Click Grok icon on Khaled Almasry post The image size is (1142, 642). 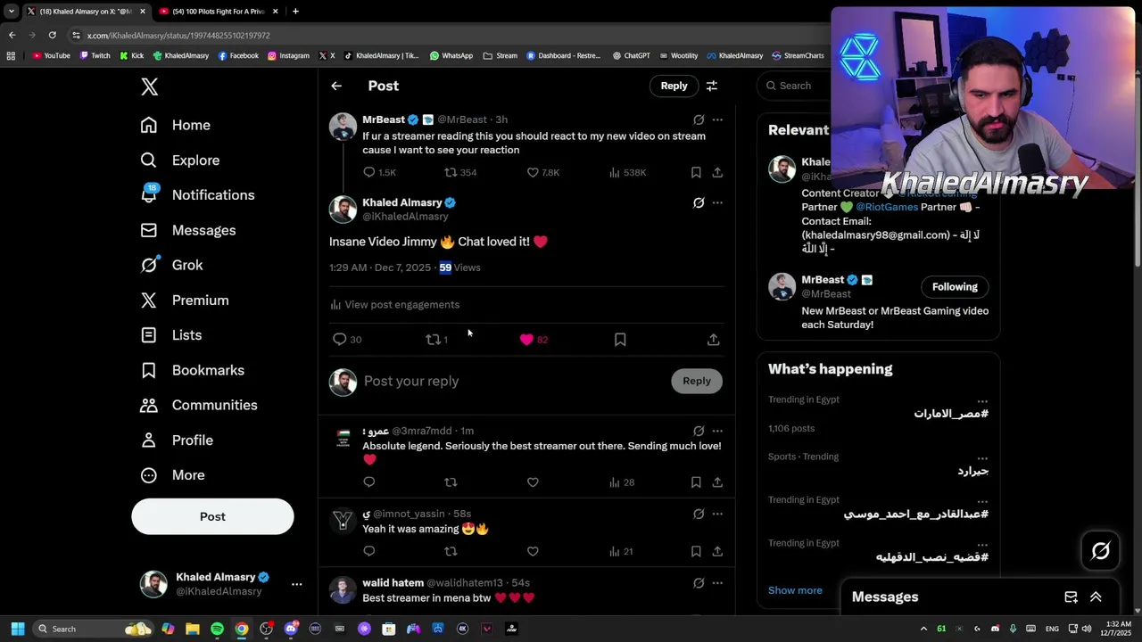pyautogui.click(x=699, y=202)
